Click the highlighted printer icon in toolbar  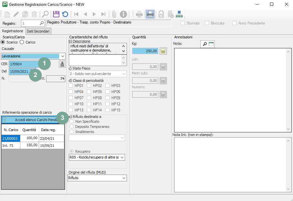tap(150, 14)
